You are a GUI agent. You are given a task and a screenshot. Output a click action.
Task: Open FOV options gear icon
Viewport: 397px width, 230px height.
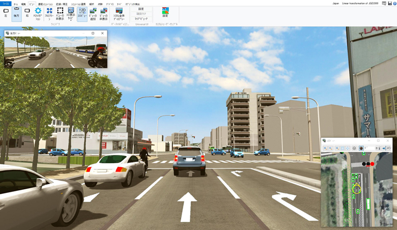(x=38, y=14)
